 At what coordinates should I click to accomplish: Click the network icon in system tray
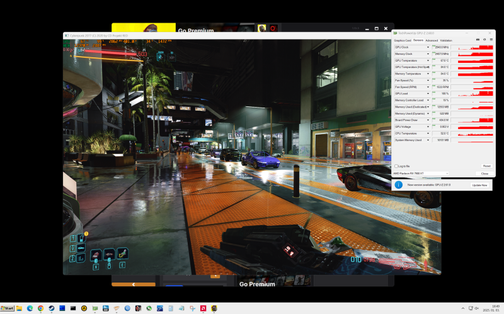[x=471, y=308]
